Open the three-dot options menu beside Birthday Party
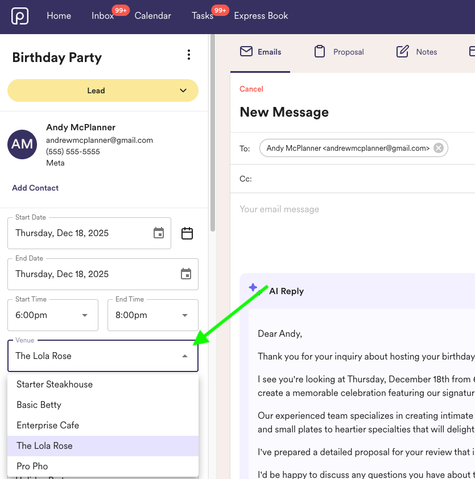475x479 pixels. point(189,55)
